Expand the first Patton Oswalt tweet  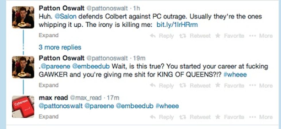click(x=48, y=35)
